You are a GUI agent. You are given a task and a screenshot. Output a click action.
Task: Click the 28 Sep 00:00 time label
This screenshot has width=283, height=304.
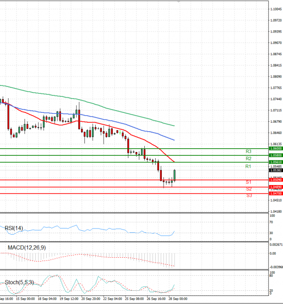pyautogui.click(x=178, y=299)
